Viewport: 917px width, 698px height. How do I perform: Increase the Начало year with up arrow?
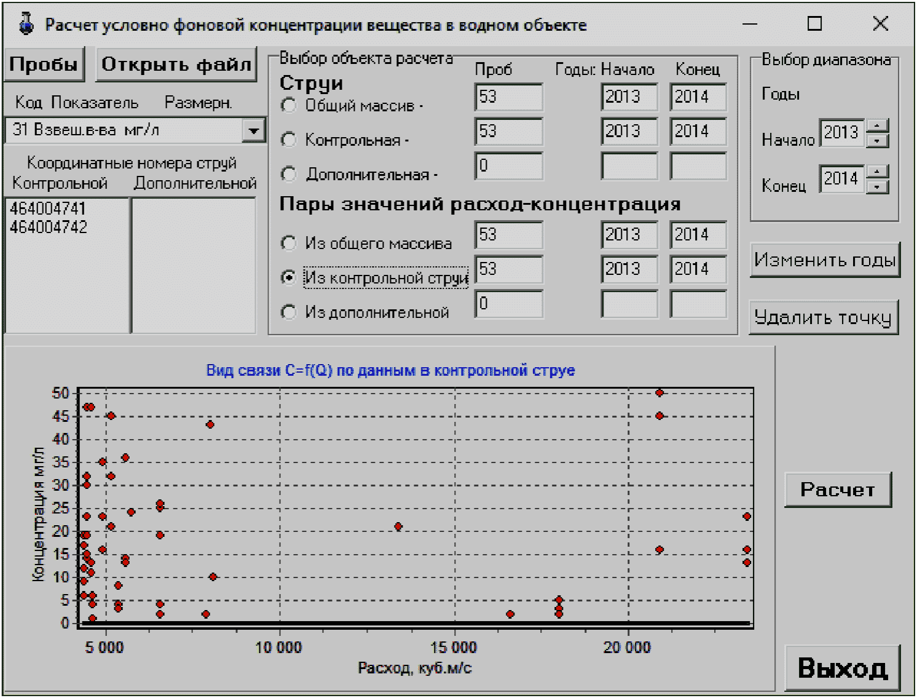878,126
